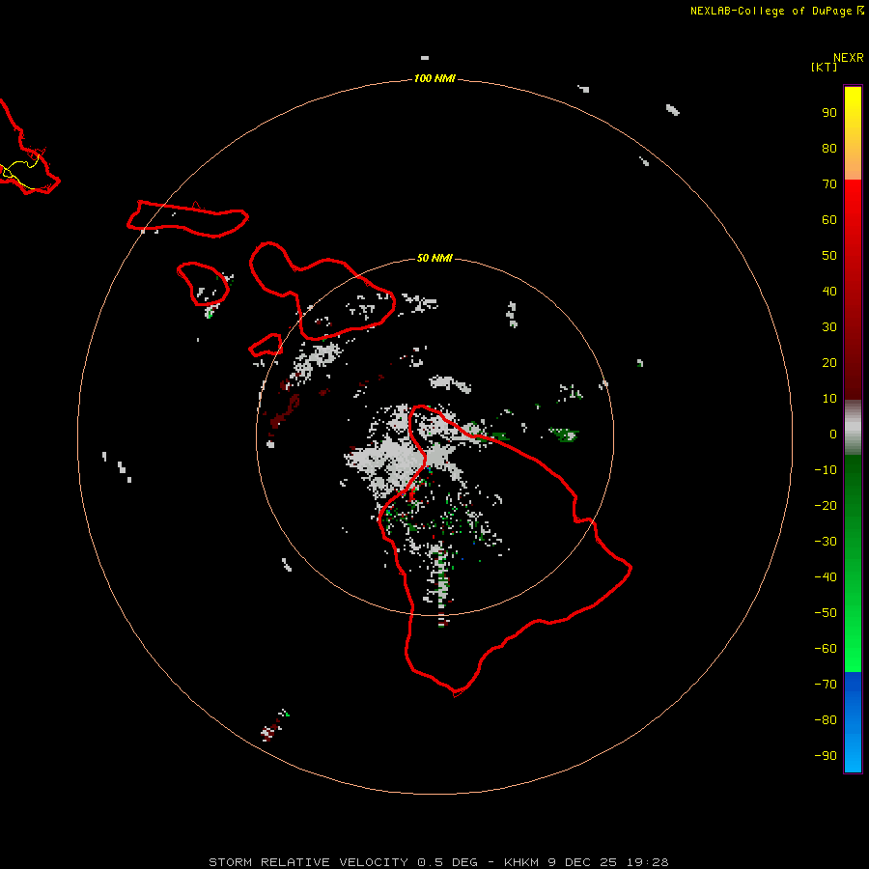Click the STORM RELATIVE VELOCITY title text
Screen dimensions: 869x869
[x=308, y=862]
